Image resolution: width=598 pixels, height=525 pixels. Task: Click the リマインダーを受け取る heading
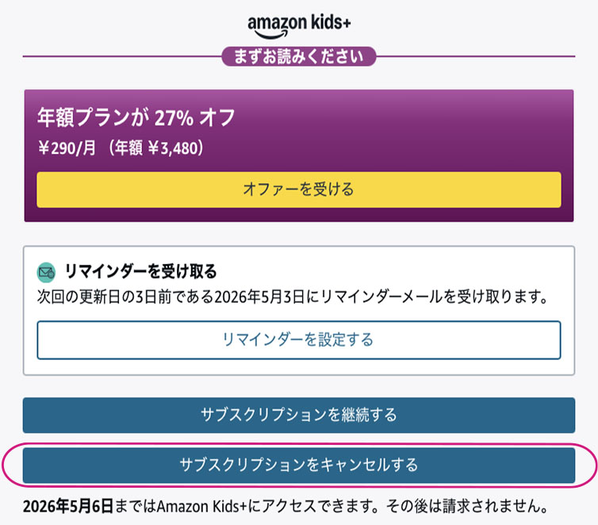click(x=140, y=272)
